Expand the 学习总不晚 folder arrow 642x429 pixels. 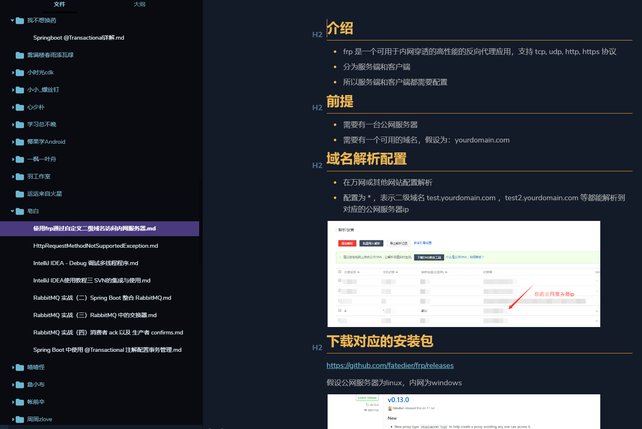pyautogui.click(x=13, y=125)
